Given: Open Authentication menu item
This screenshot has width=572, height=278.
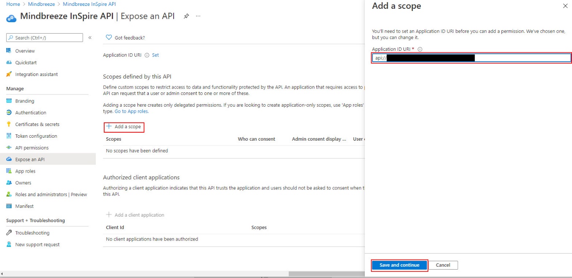Looking at the screenshot, I should click(x=31, y=113).
